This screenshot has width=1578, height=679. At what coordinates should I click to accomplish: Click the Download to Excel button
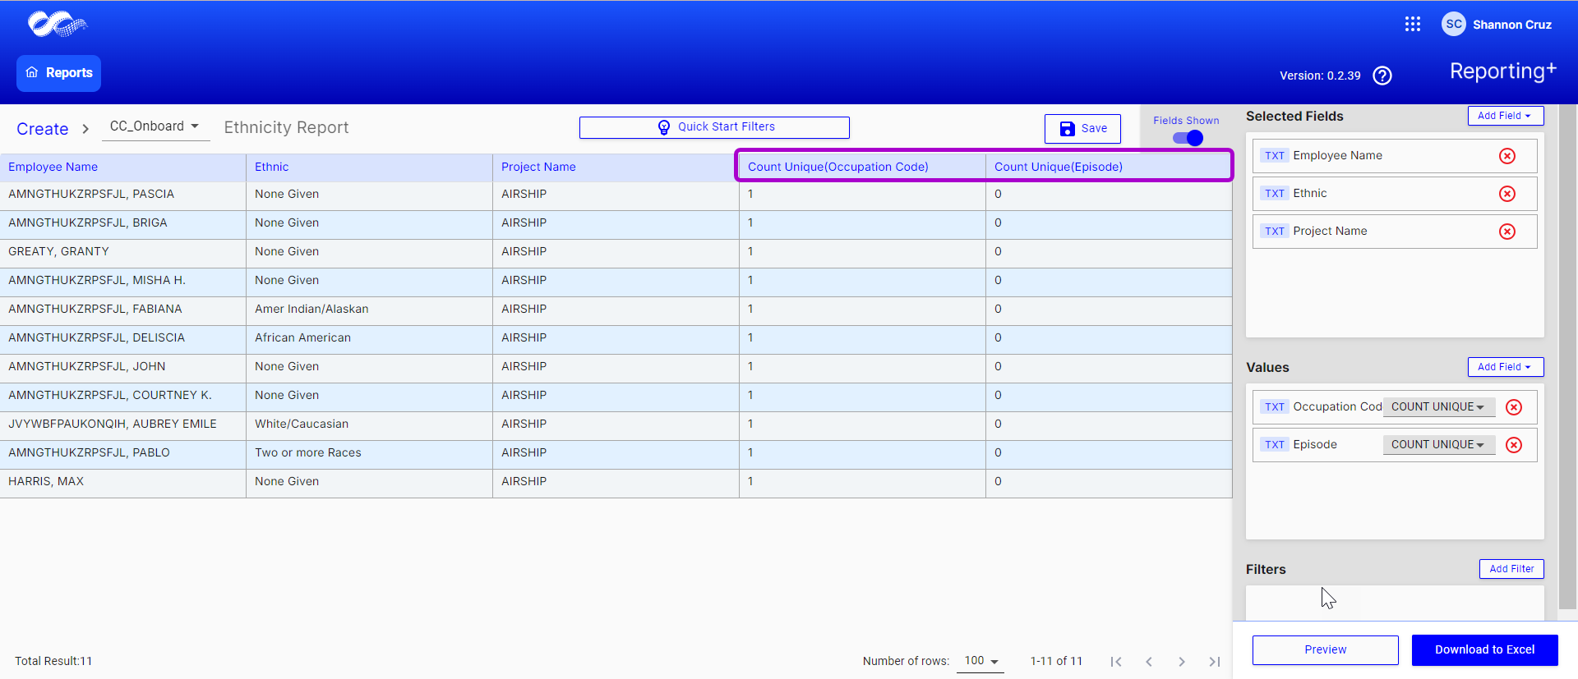(x=1484, y=649)
